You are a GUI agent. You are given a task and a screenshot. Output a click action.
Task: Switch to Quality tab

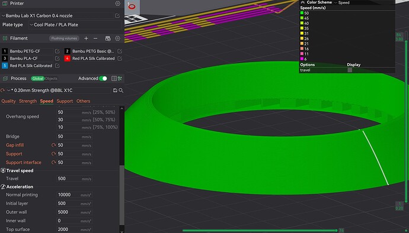[x=9, y=101]
